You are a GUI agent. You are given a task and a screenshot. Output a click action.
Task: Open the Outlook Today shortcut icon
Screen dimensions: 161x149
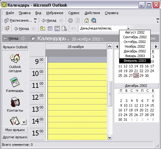coord(15,58)
